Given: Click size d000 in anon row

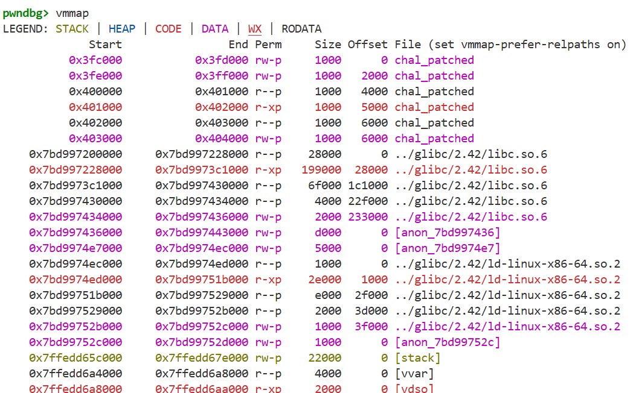Looking at the screenshot, I should pyautogui.click(x=328, y=233).
